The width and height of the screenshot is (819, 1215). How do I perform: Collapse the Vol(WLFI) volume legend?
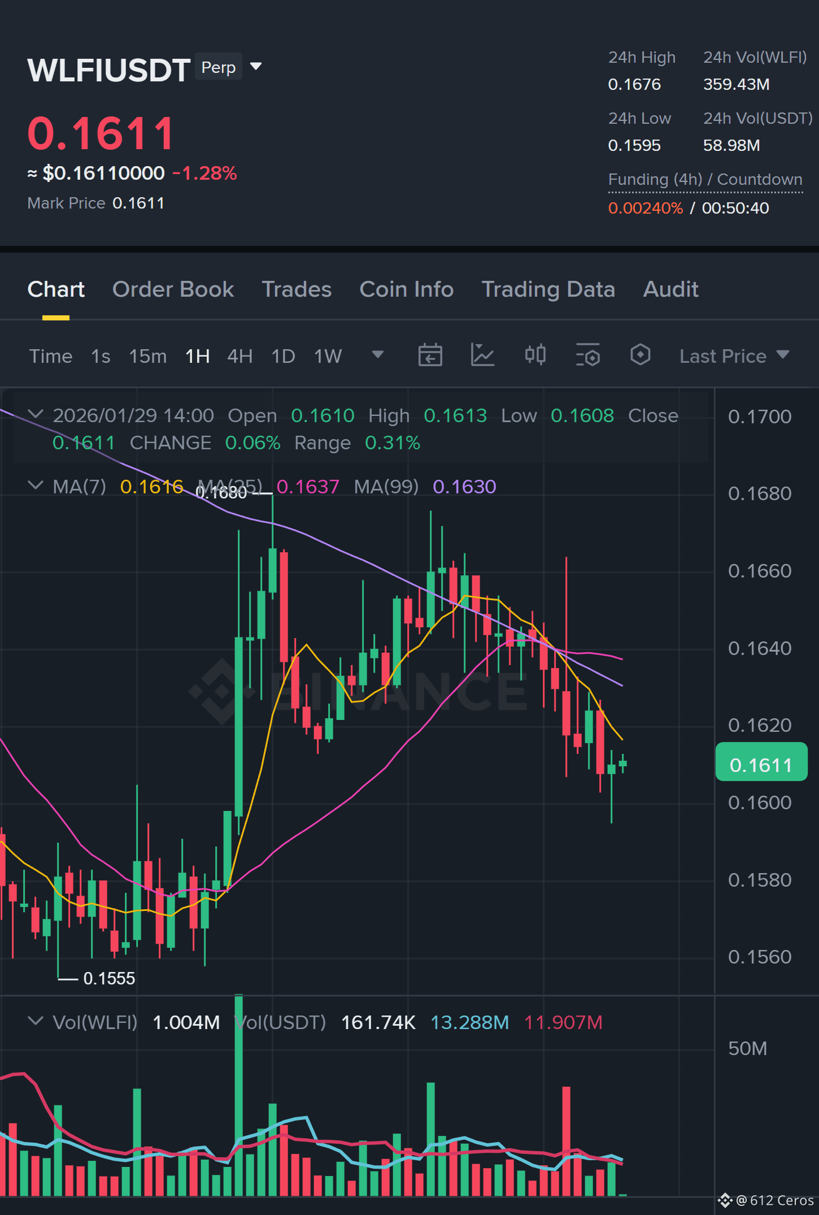[x=35, y=1021]
